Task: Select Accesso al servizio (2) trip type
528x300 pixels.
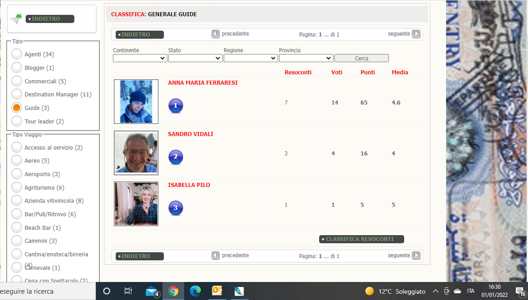Action: click(x=17, y=147)
